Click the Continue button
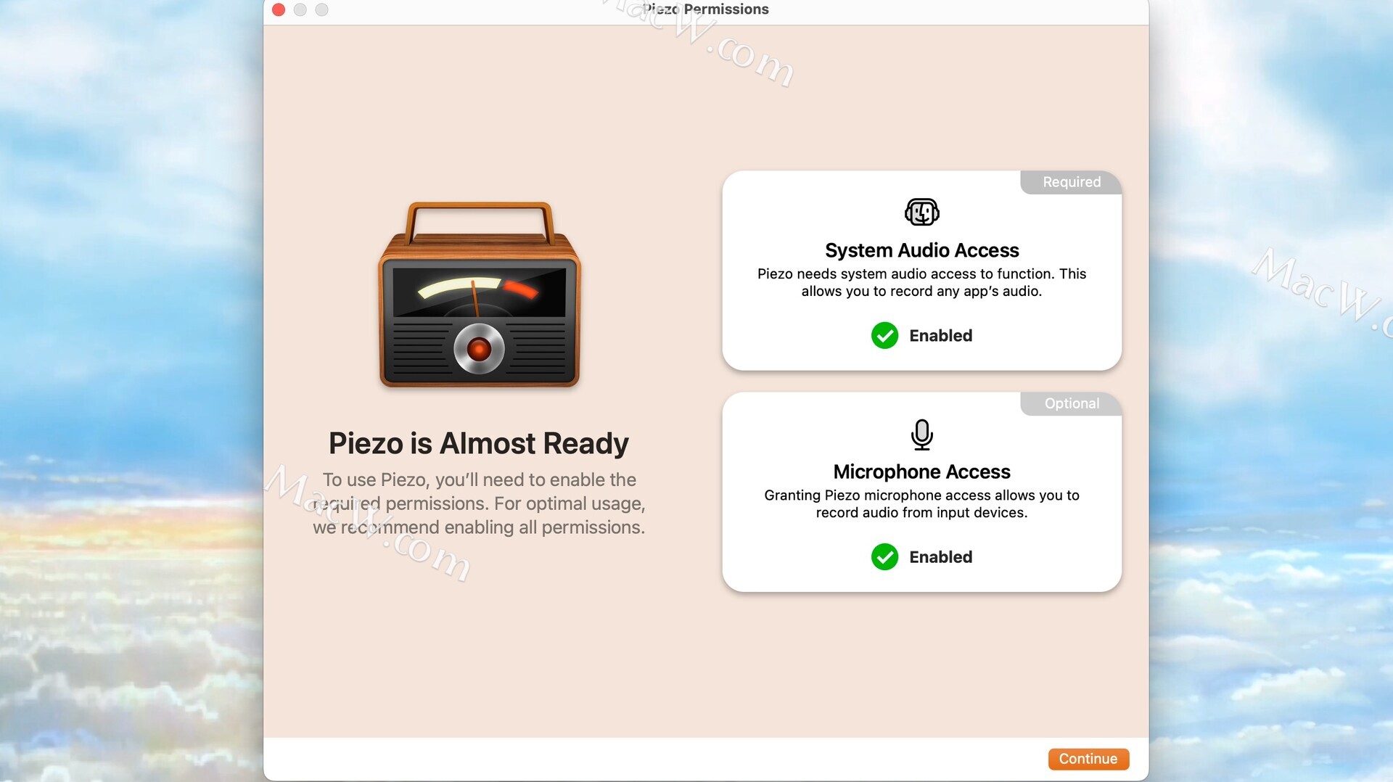The width and height of the screenshot is (1393, 782). pos(1088,759)
